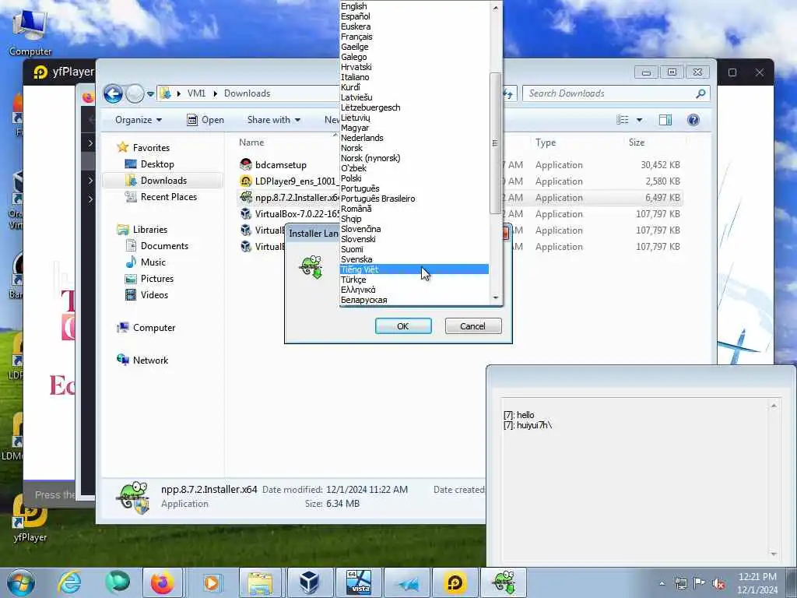Sort files by Type column
The width and height of the screenshot is (797, 598).
546,142
